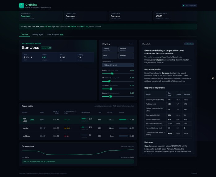
Task: Switch to the Overview tab
Action: (24, 35)
